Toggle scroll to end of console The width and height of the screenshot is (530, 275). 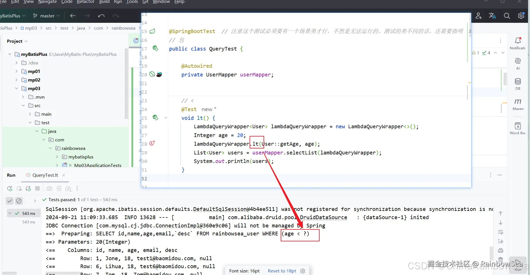tap(501, 241)
